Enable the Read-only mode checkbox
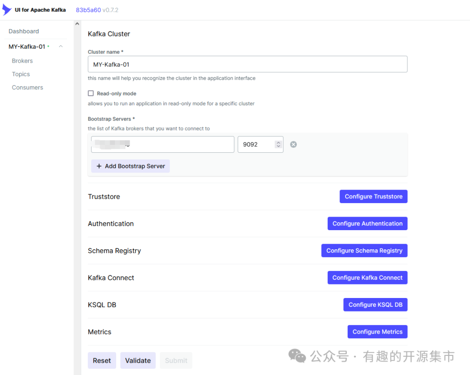 pyautogui.click(x=91, y=93)
